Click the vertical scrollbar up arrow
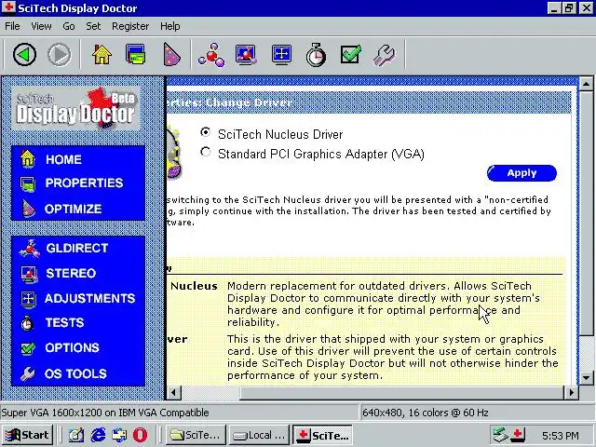This screenshot has width=596, height=447. click(586, 83)
